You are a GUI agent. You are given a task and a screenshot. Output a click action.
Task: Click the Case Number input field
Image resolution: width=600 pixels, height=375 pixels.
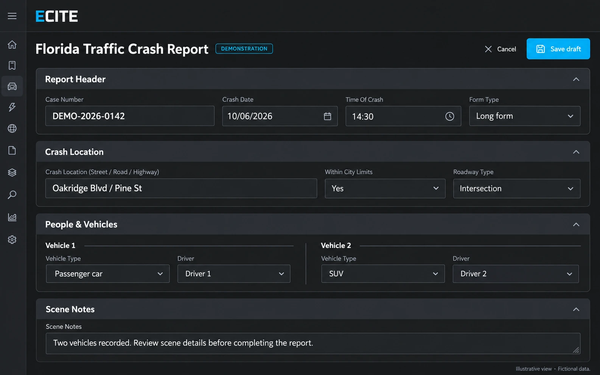click(x=130, y=116)
